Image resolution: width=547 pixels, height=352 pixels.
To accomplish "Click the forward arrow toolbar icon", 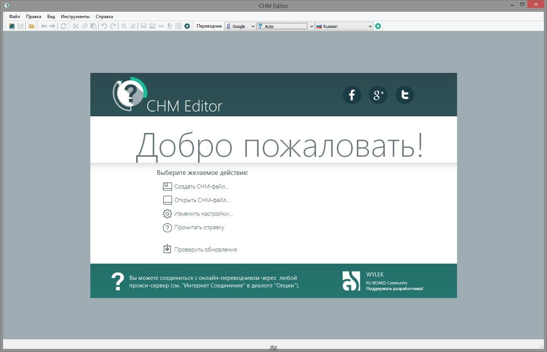I will 53,26.
